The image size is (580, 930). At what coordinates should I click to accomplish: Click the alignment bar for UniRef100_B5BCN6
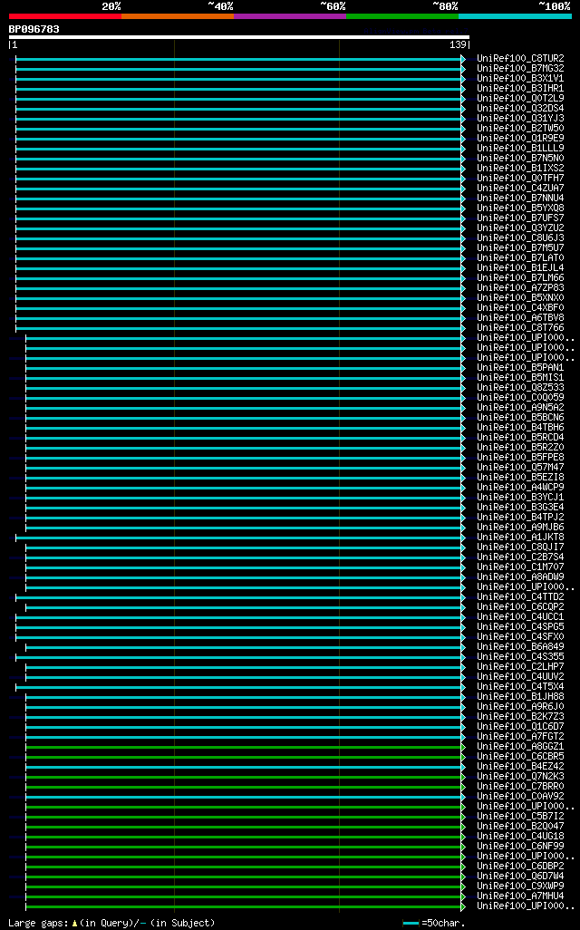pyautogui.click(x=245, y=418)
